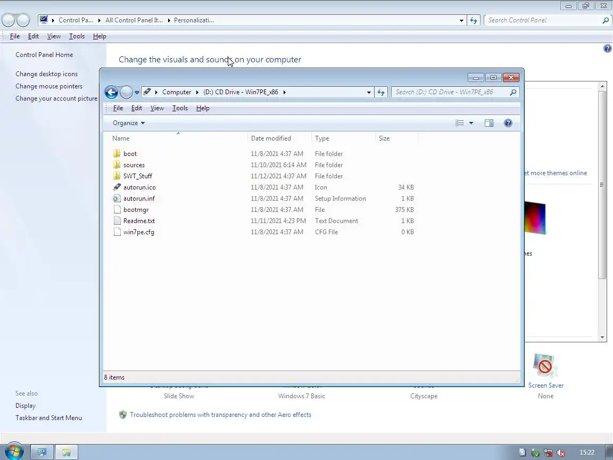This screenshot has width=613, height=460.
Task: Select the win7pe.cfg file icon
Action: (117, 232)
